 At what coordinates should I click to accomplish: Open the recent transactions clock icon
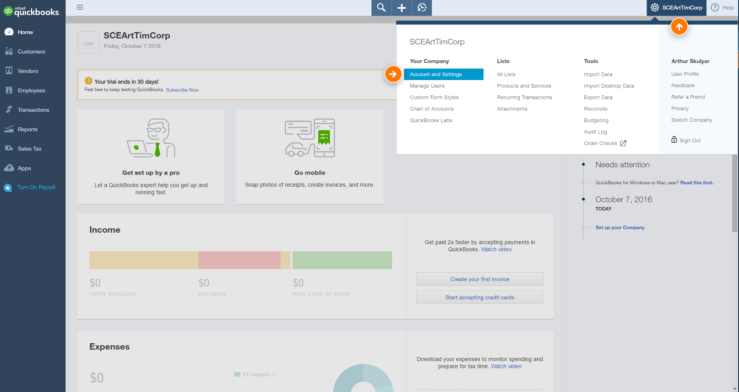422,8
